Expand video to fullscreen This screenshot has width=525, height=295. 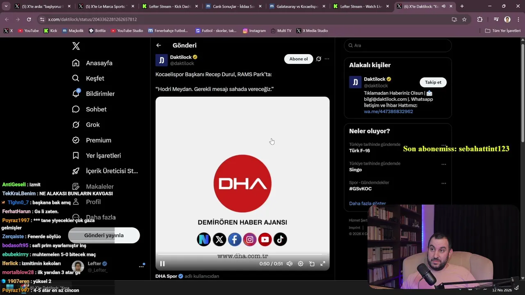tap(323, 264)
